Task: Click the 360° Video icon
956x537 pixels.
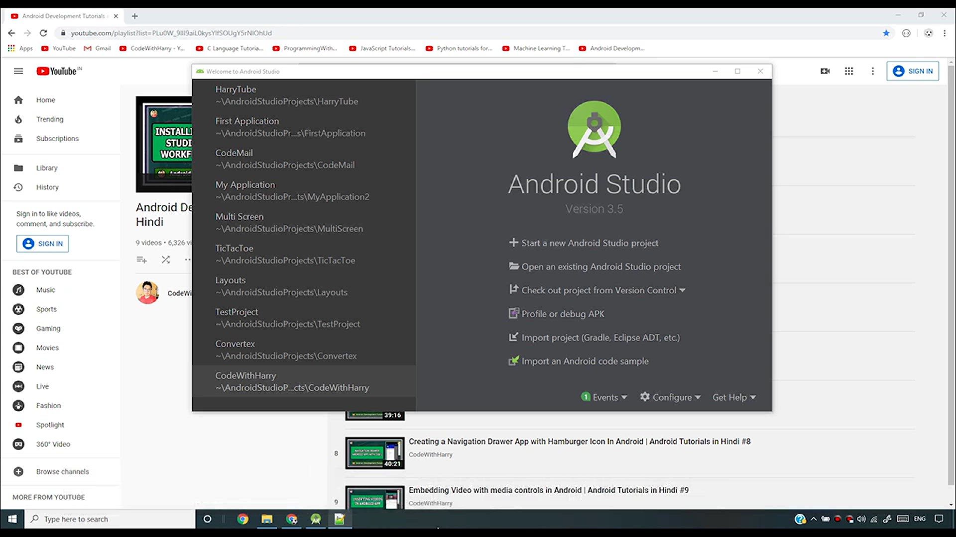Action: point(18,445)
